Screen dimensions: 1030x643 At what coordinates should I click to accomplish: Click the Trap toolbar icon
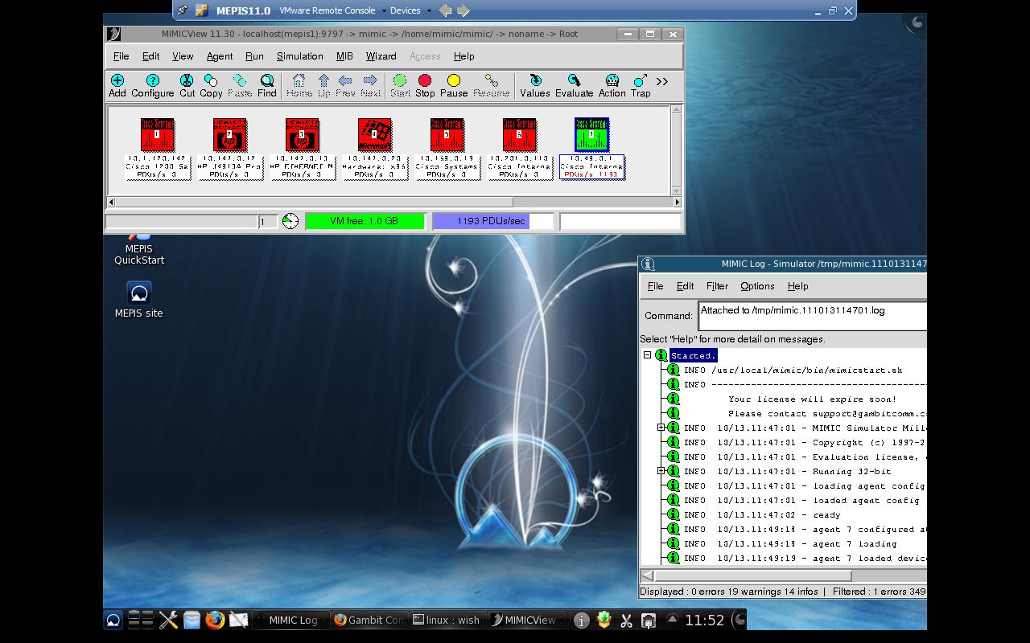[x=641, y=85]
